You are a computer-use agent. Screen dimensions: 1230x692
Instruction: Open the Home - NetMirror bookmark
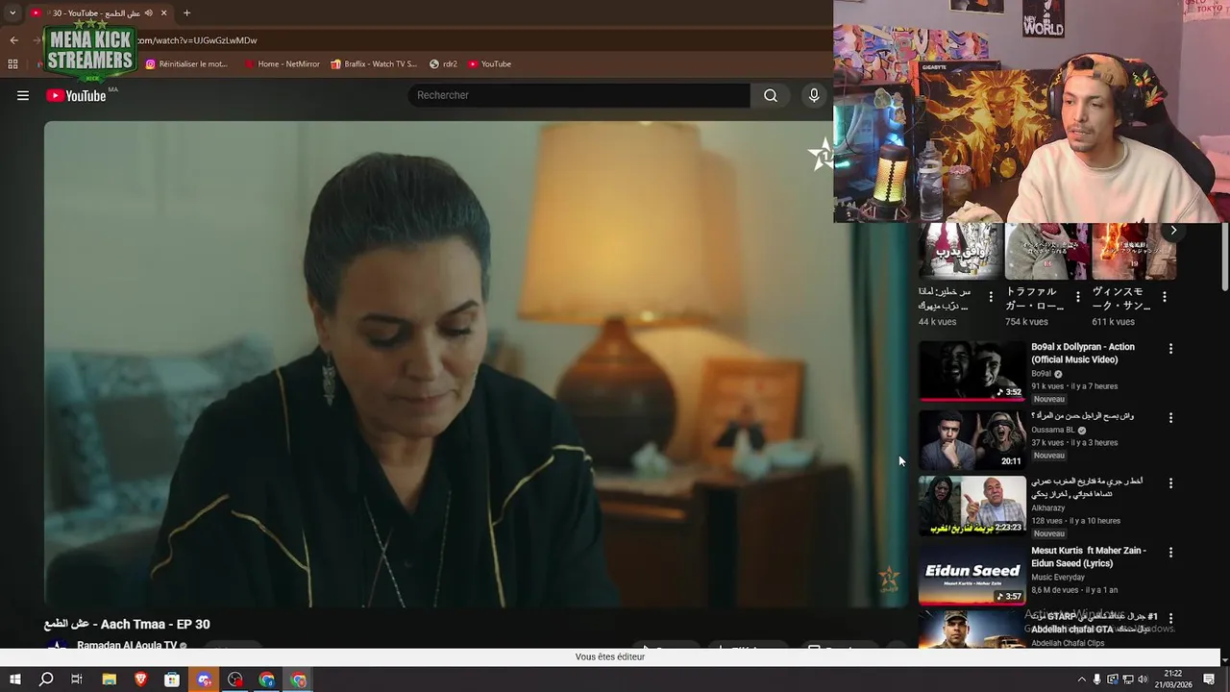[x=282, y=64]
